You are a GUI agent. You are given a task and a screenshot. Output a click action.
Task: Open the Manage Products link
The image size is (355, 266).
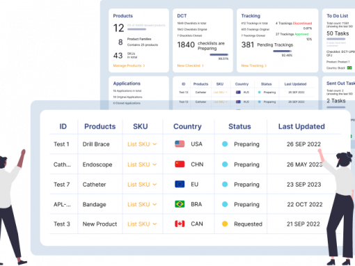point(129,65)
